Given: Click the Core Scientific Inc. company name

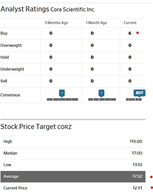Looking at the screenshot, I should point(73,10).
